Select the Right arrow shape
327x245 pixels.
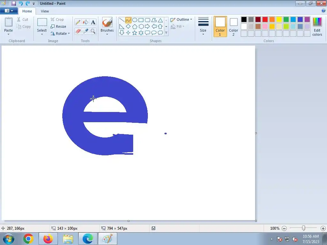click(x=148, y=26)
